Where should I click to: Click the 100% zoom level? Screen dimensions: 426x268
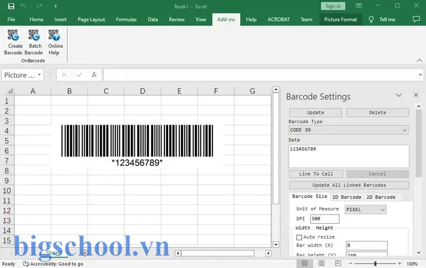coord(412,264)
